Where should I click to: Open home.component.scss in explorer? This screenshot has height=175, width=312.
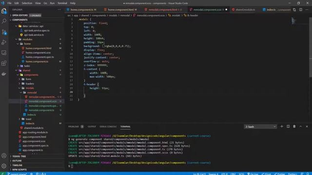(x=38, y=52)
